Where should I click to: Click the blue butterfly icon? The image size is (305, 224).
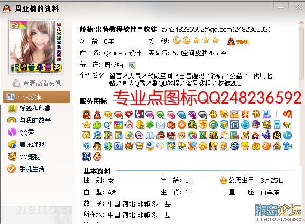pyautogui.click(x=266, y=135)
